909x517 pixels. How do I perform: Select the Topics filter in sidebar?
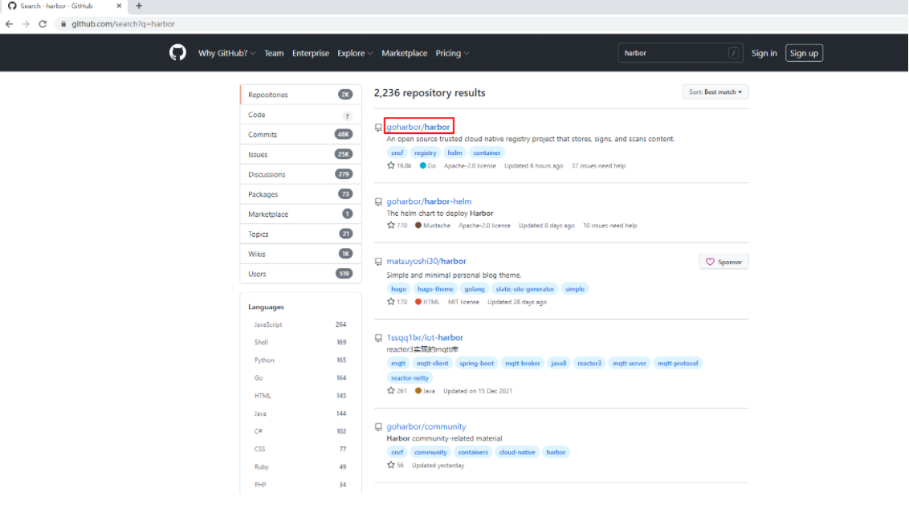(x=300, y=234)
